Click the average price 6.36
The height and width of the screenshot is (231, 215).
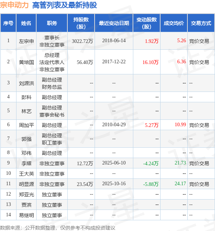181,62
